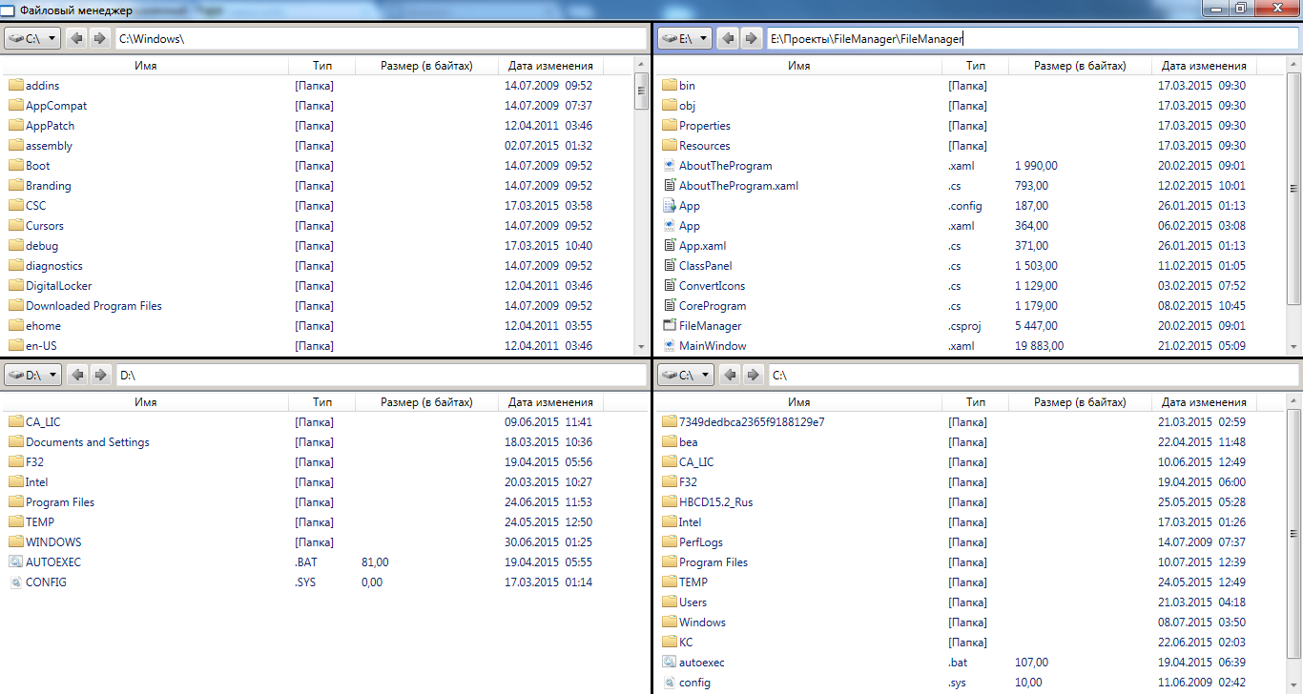
Task: Select the Downloaded Program Files folder
Action: coord(319,306)
